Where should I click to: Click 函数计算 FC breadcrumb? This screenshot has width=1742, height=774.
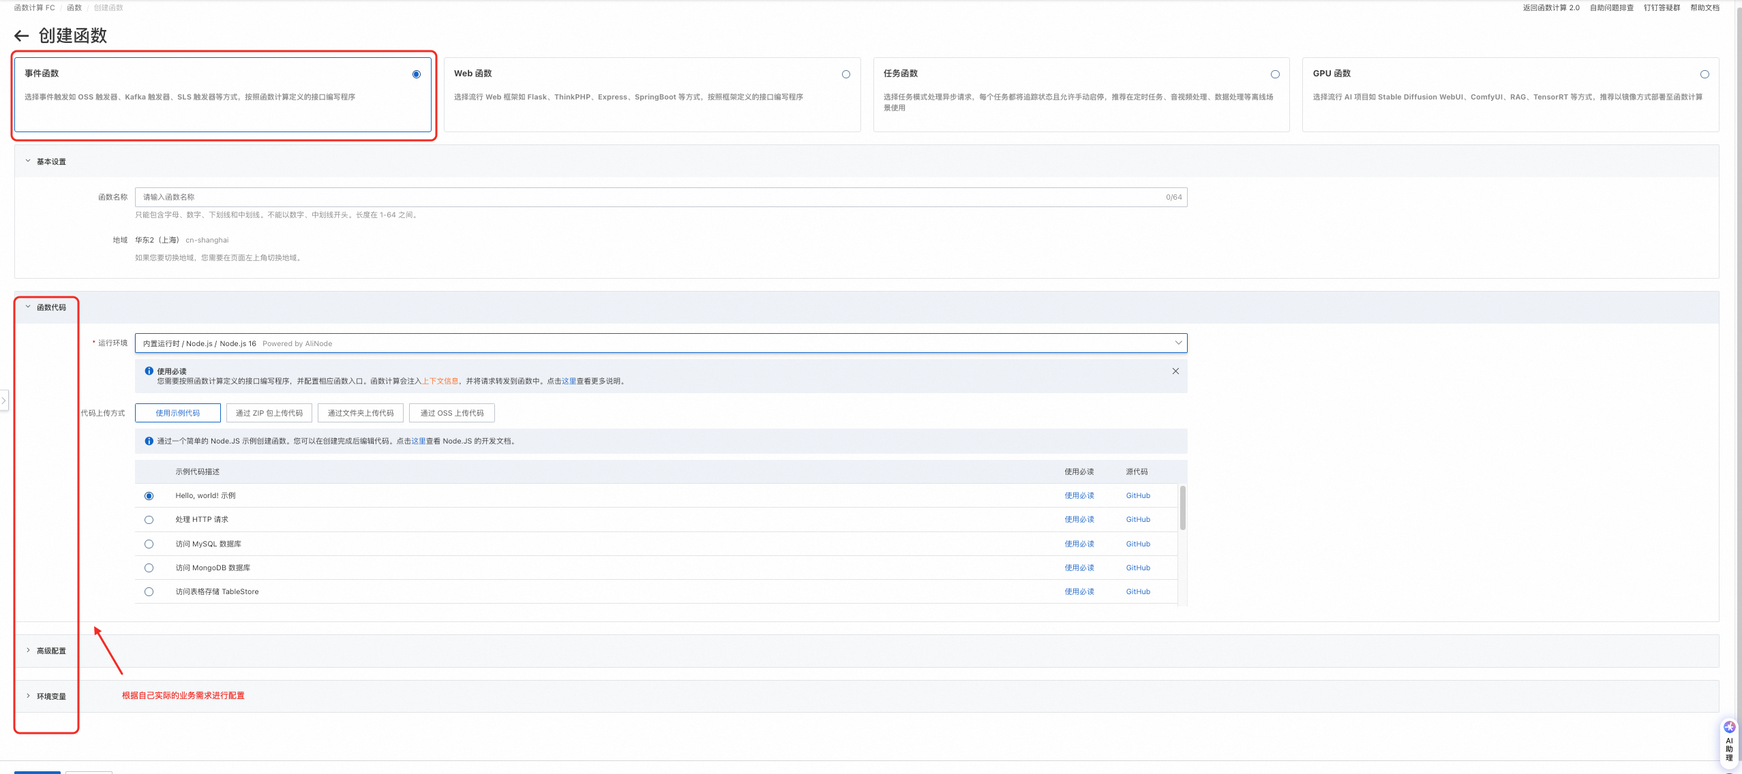pos(35,8)
